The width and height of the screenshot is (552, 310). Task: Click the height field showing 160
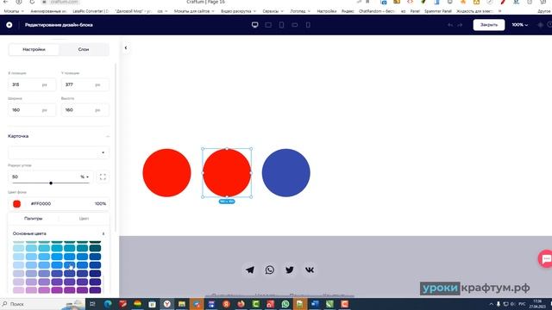(85, 110)
